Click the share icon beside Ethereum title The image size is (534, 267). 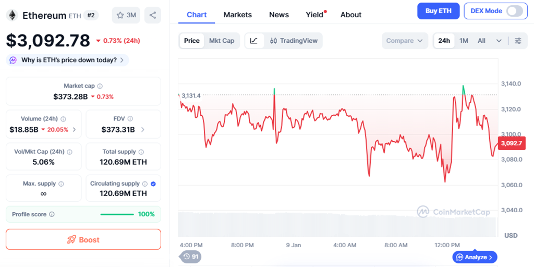[153, 15]
